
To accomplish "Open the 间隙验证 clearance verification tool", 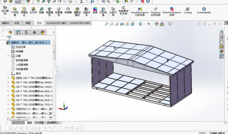I will [x=24, y=12].
